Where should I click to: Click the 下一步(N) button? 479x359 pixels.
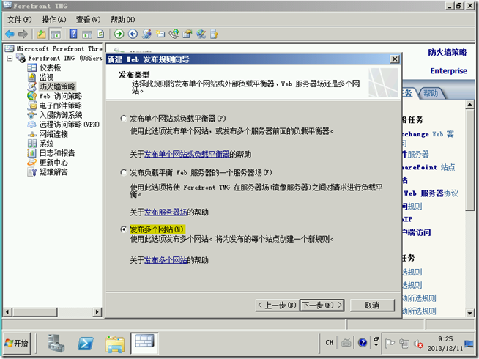322,306
